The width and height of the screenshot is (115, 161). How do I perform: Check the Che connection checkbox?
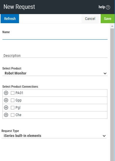pyautogui.click(x=13, y=115)
